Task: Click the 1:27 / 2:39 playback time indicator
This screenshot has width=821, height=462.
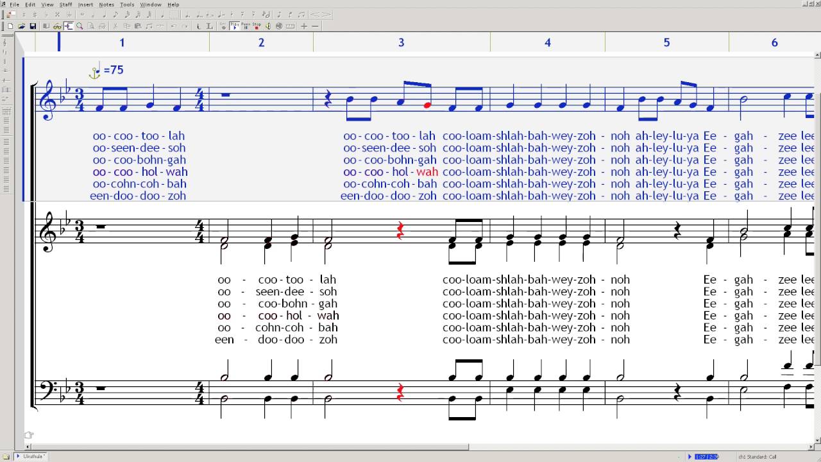Action: pos(706,457)
